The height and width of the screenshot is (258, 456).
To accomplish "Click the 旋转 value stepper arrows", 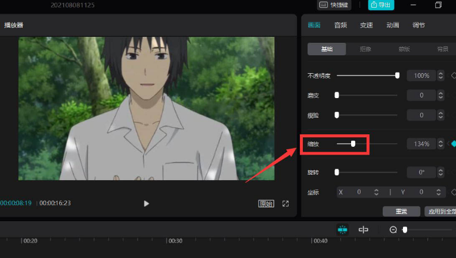I will coord(441,172).
